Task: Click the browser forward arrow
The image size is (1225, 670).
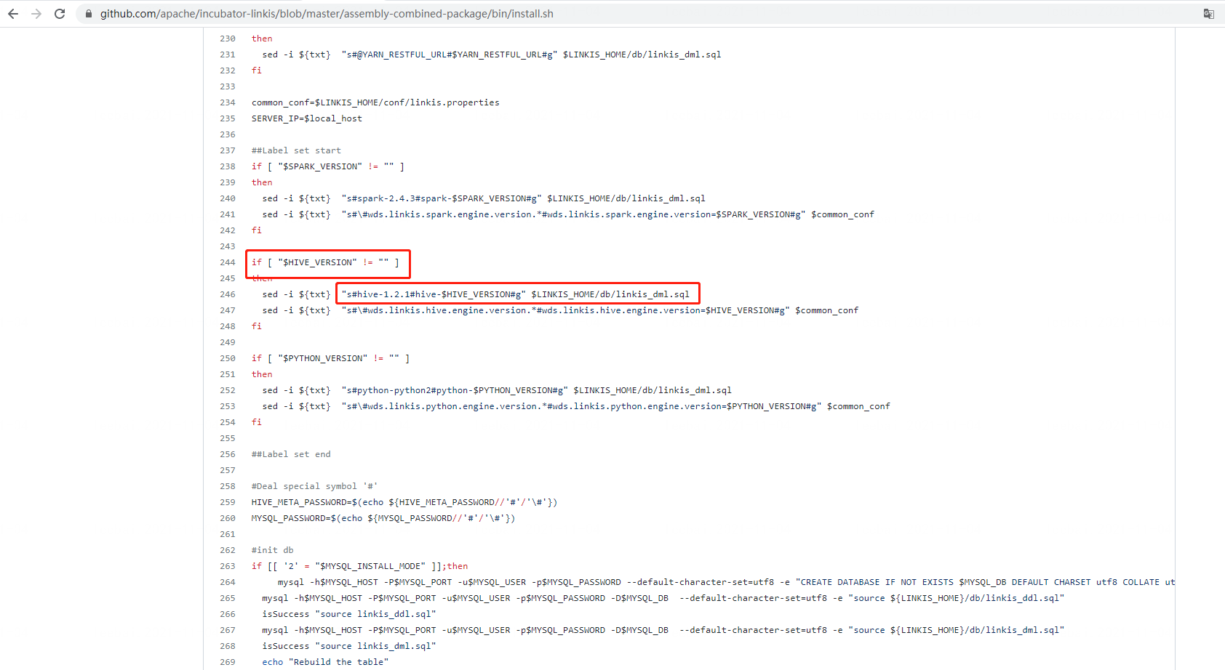Action: 36,14
